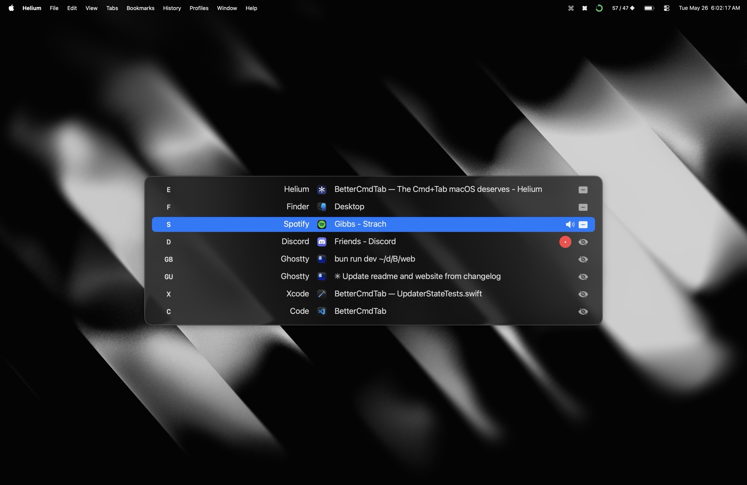Open the Helium application menu

tap(32, 8)
